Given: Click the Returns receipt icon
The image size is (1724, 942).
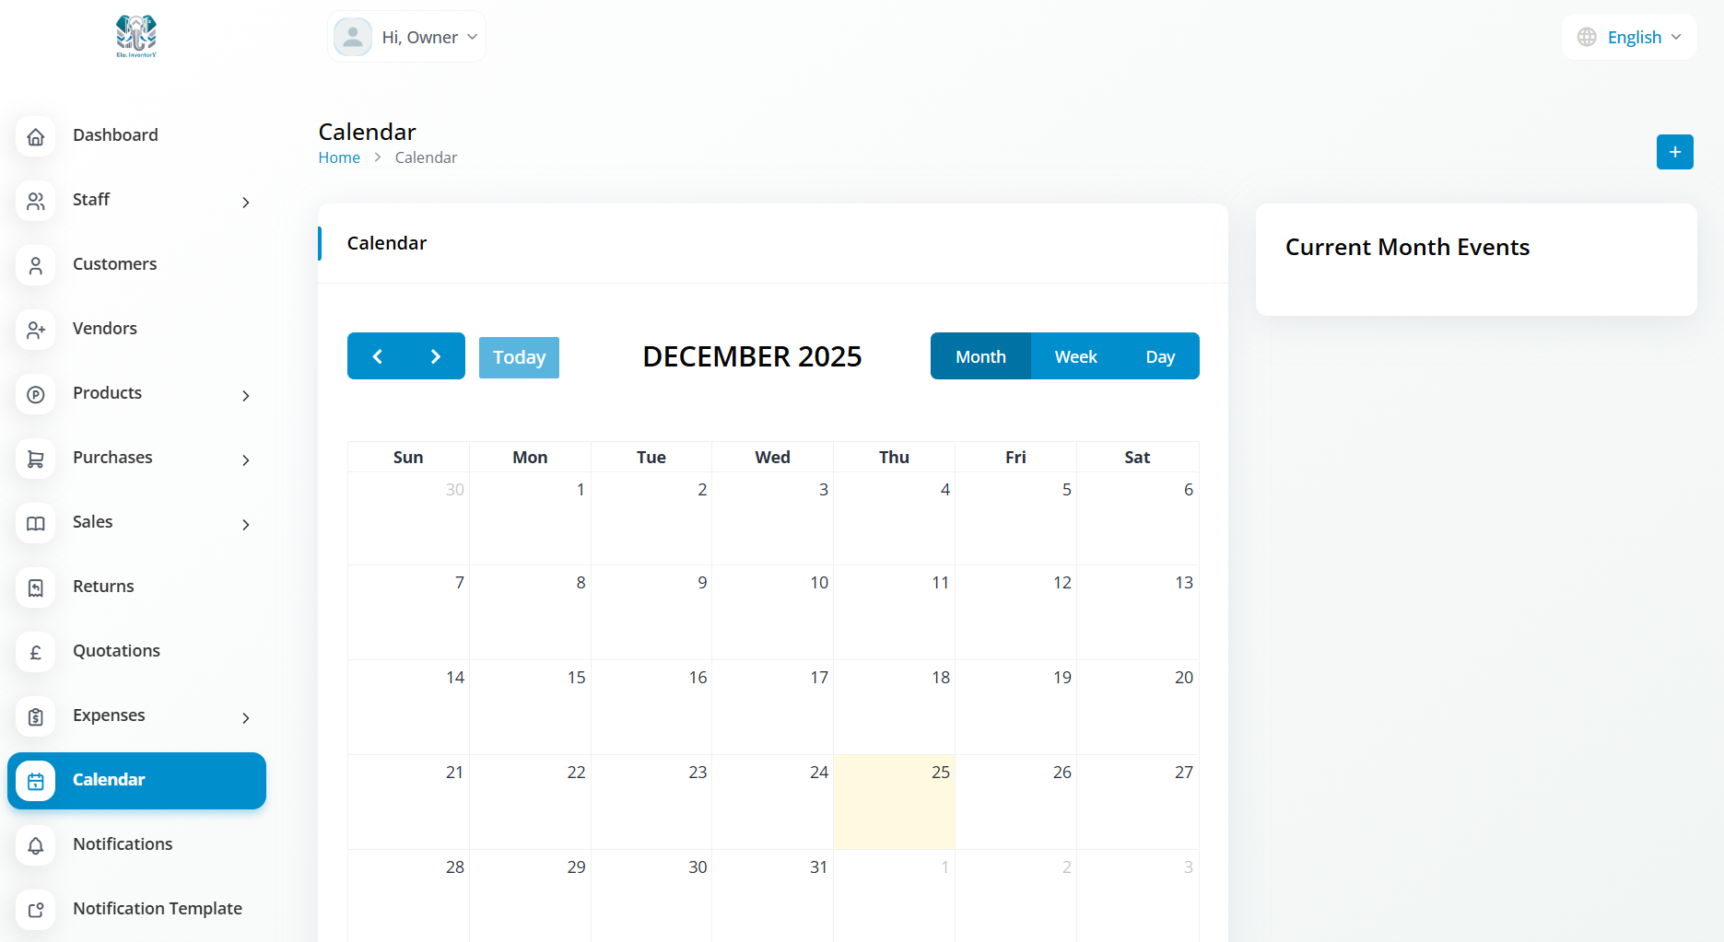Looking at the screenshot, I should (36, 587).
